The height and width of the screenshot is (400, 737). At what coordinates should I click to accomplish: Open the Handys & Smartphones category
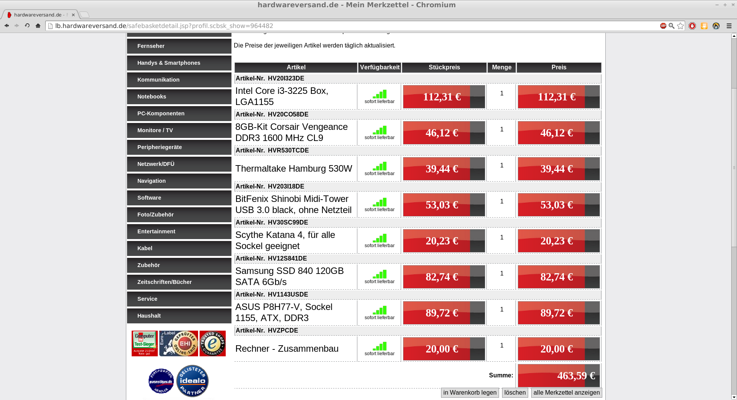(x=179, y=63)
